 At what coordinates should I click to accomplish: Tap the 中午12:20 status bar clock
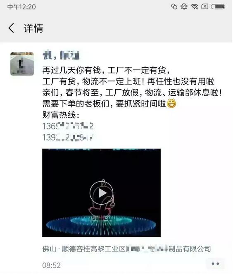pyautogui.click(x=21, y=7)
